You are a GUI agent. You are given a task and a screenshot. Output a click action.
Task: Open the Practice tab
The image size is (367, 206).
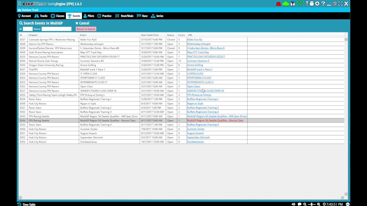pyautogui.click(x=104, y=16)
